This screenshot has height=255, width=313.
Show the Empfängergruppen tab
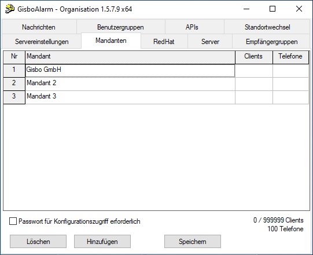pyautogui.click(x=271, y=41)
